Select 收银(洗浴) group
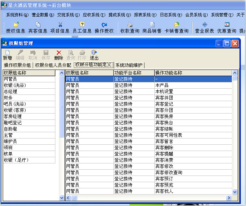 (x=29, y=85)
